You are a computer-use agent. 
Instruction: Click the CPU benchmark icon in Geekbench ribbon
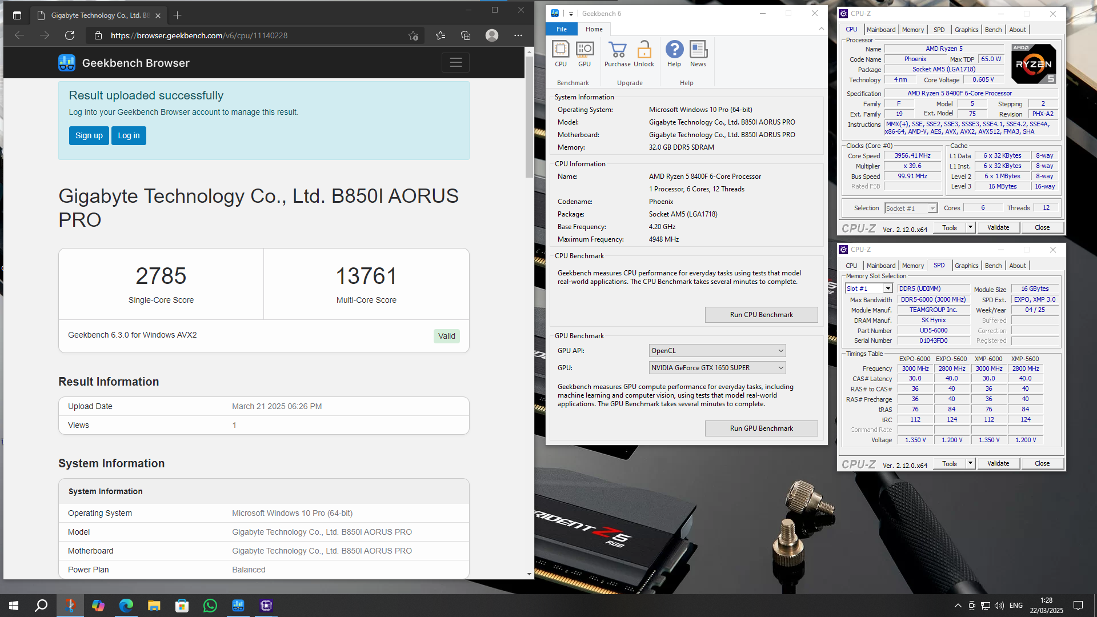coord(560,54)
